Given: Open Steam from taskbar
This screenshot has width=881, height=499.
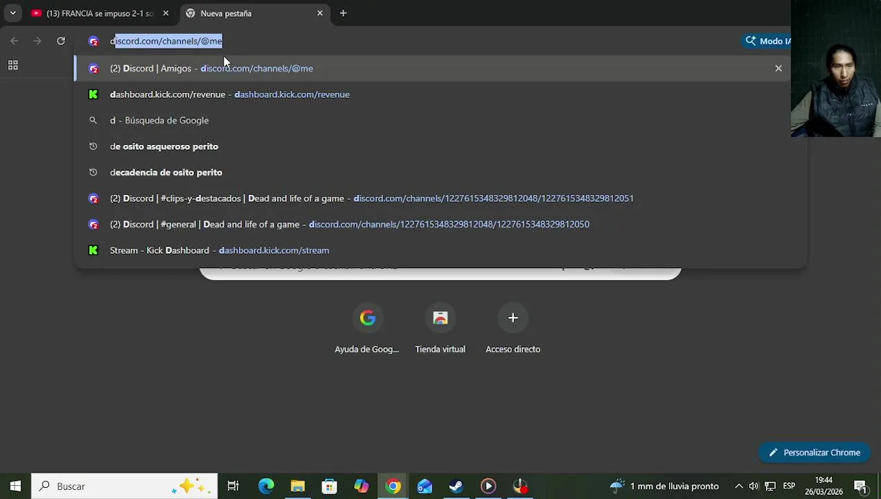Looking at the screenshot, I should (456, 487).
